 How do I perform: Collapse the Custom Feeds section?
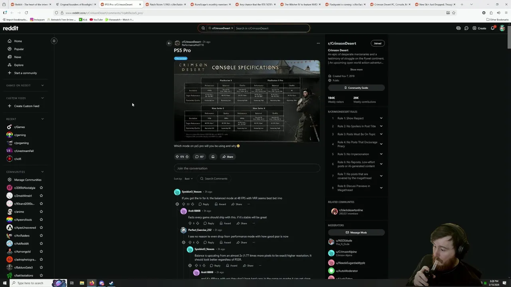42,98
